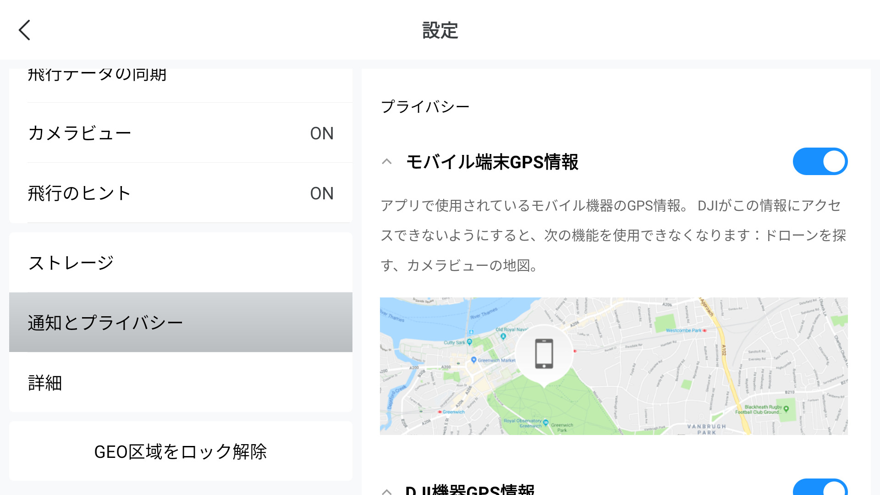Open the 飛行のヒント setting
The image size is (880, 495).
point(181,193)
